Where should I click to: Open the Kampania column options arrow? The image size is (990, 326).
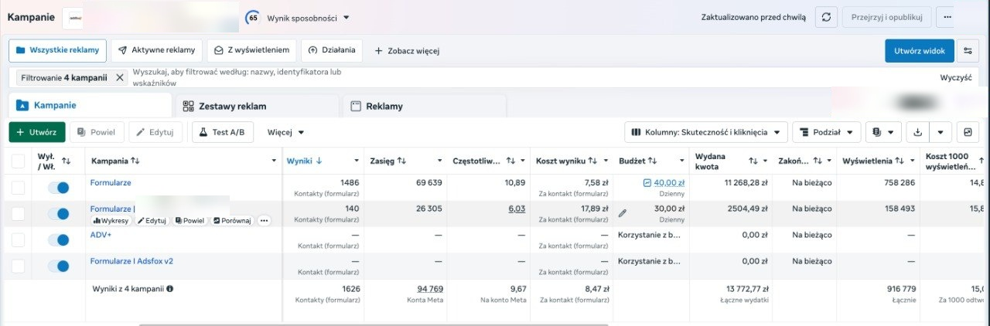(274, 161)
